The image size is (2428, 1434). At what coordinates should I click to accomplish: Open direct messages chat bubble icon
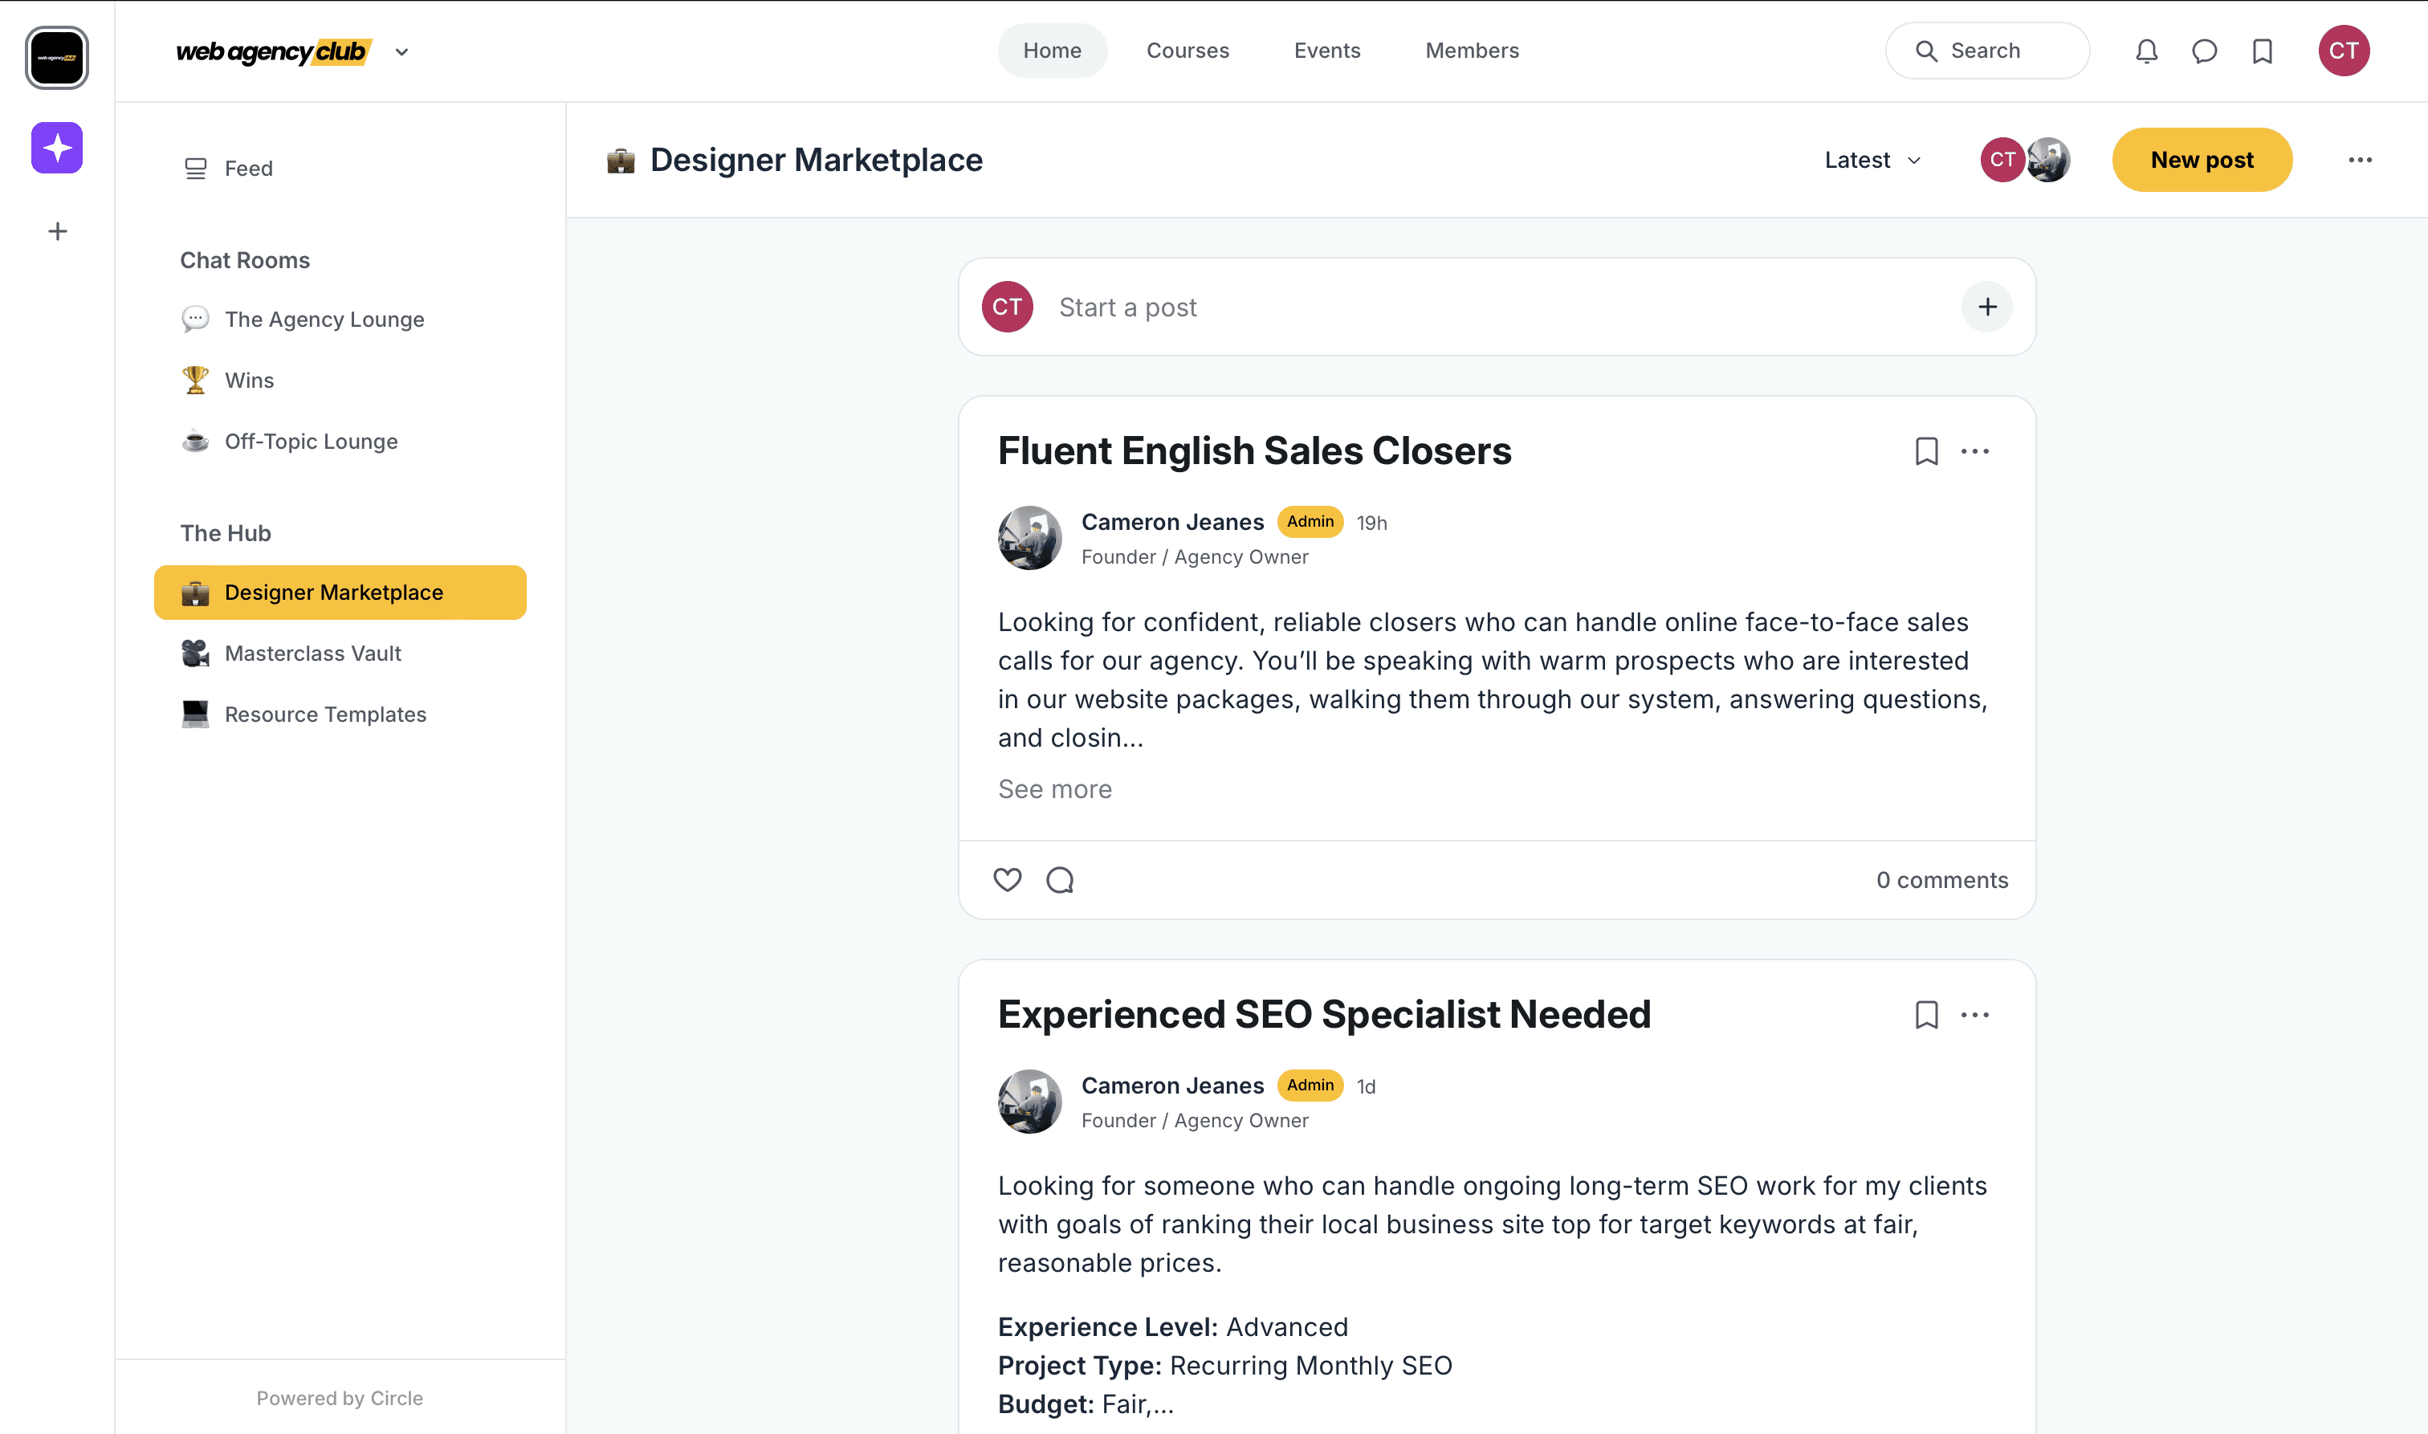pyautogui.click(x=2204, y=51)
